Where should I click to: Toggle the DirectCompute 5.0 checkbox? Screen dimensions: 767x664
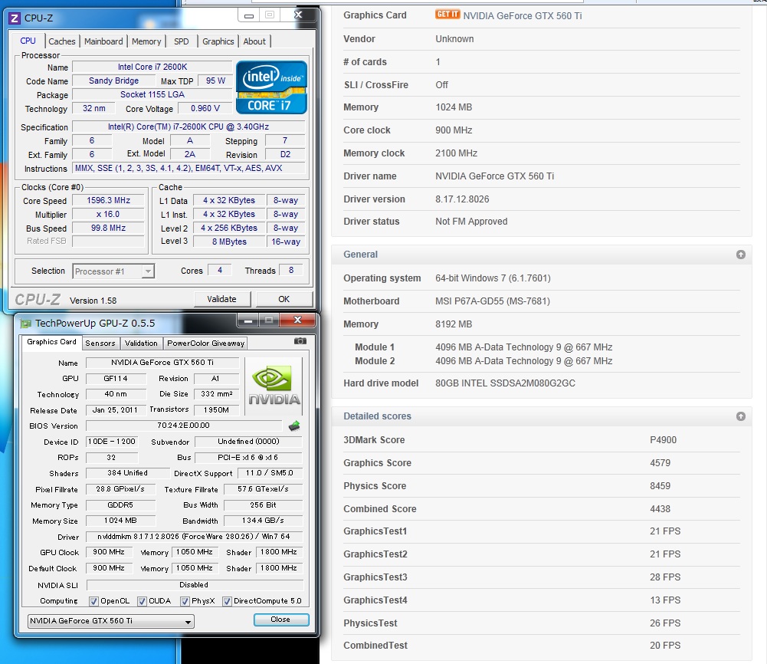[x=227, y=601]
